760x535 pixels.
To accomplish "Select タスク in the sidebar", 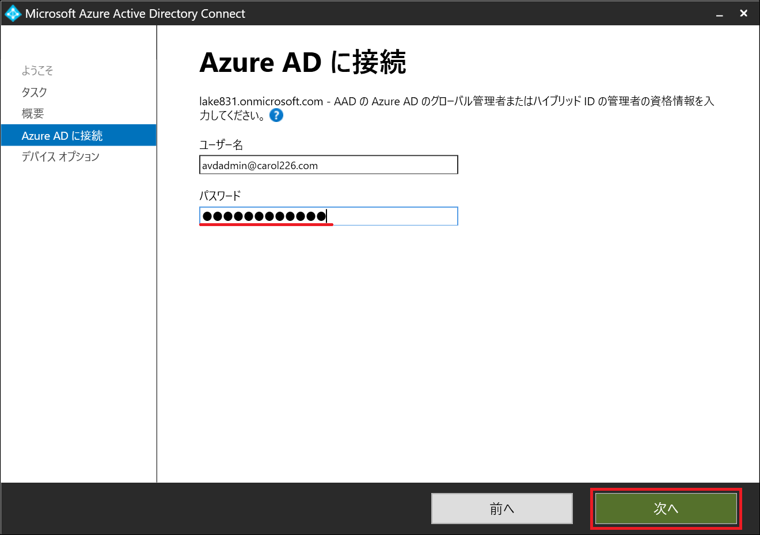I will point(35,92).
